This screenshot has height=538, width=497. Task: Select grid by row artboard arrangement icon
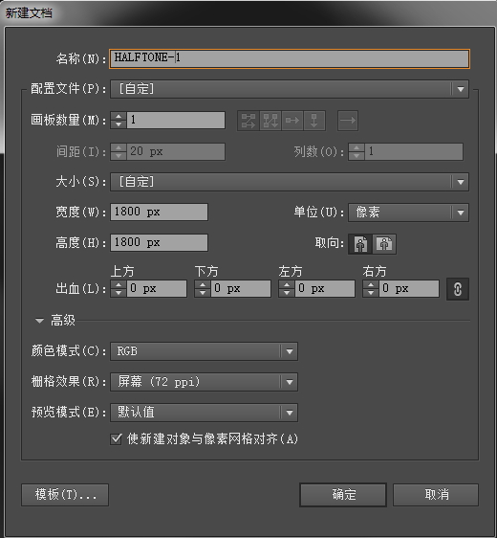coord(248,121)
